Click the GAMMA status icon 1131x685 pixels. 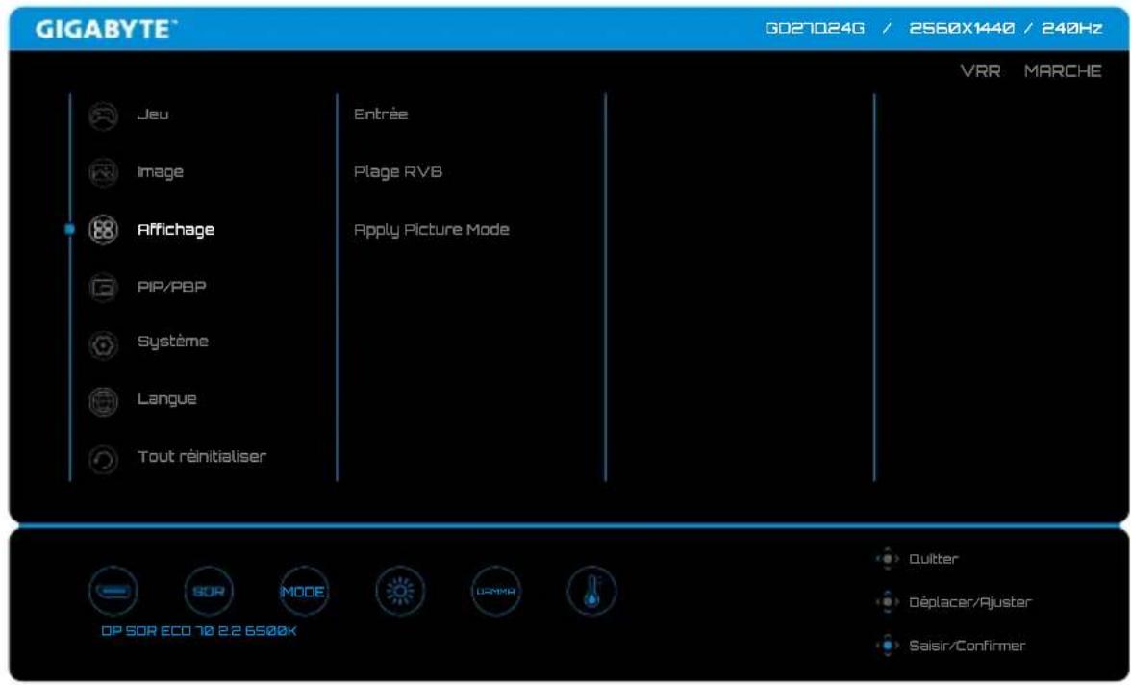click(495, 591)
